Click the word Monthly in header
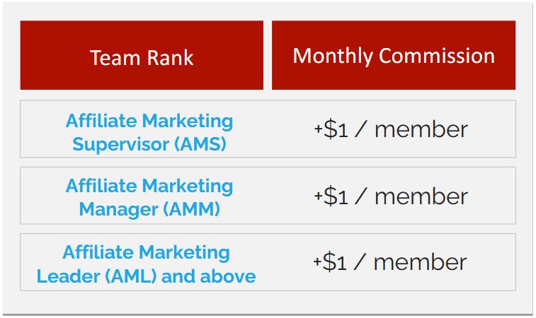 point(333,56)
